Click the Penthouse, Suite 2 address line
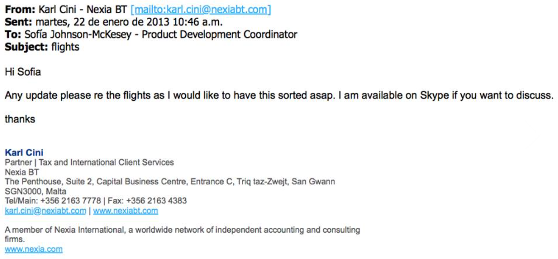 tap(170, 182)
